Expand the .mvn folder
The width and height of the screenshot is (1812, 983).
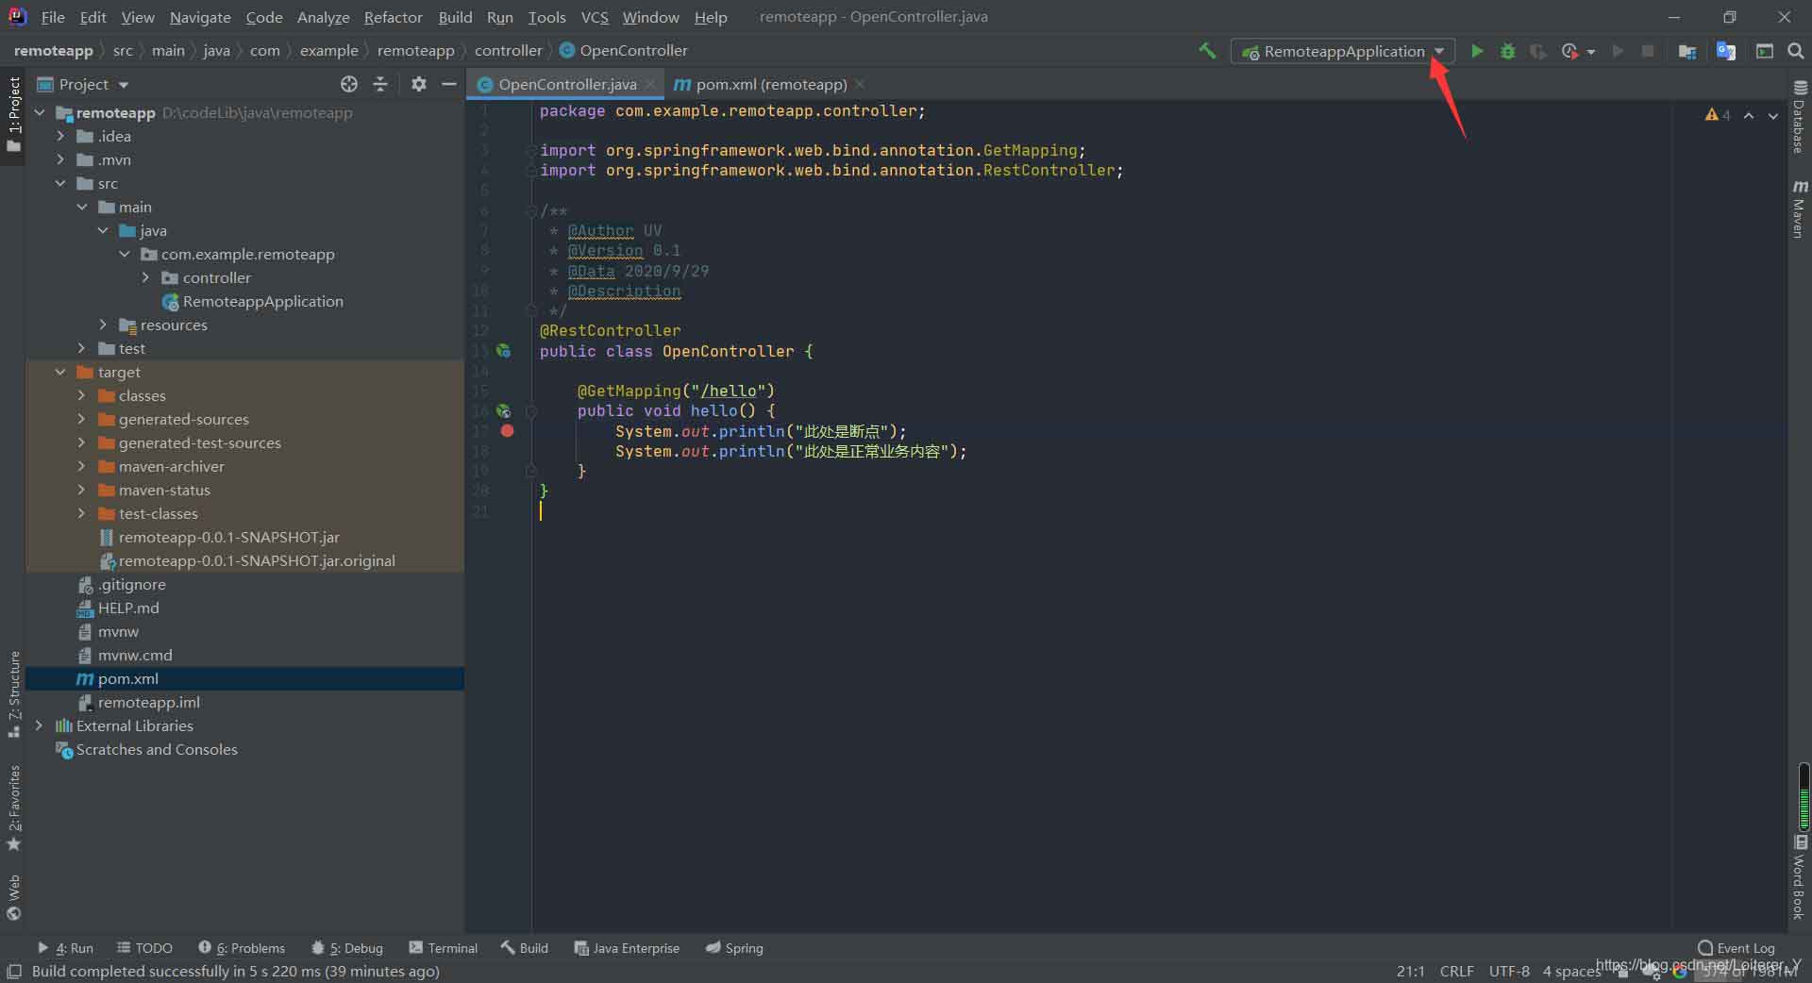[60, 159]
